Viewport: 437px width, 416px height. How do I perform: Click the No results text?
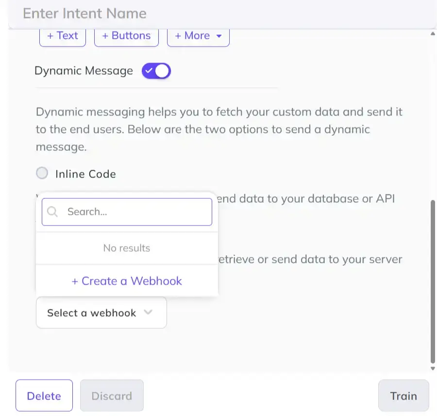pos(127,248)
